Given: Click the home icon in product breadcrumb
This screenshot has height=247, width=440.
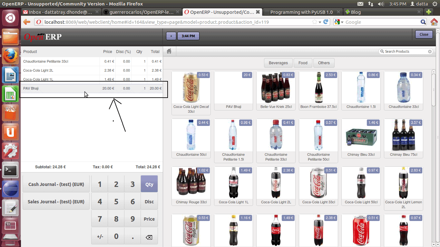Looking at the screenshot, I should click(x=169, y=51).
